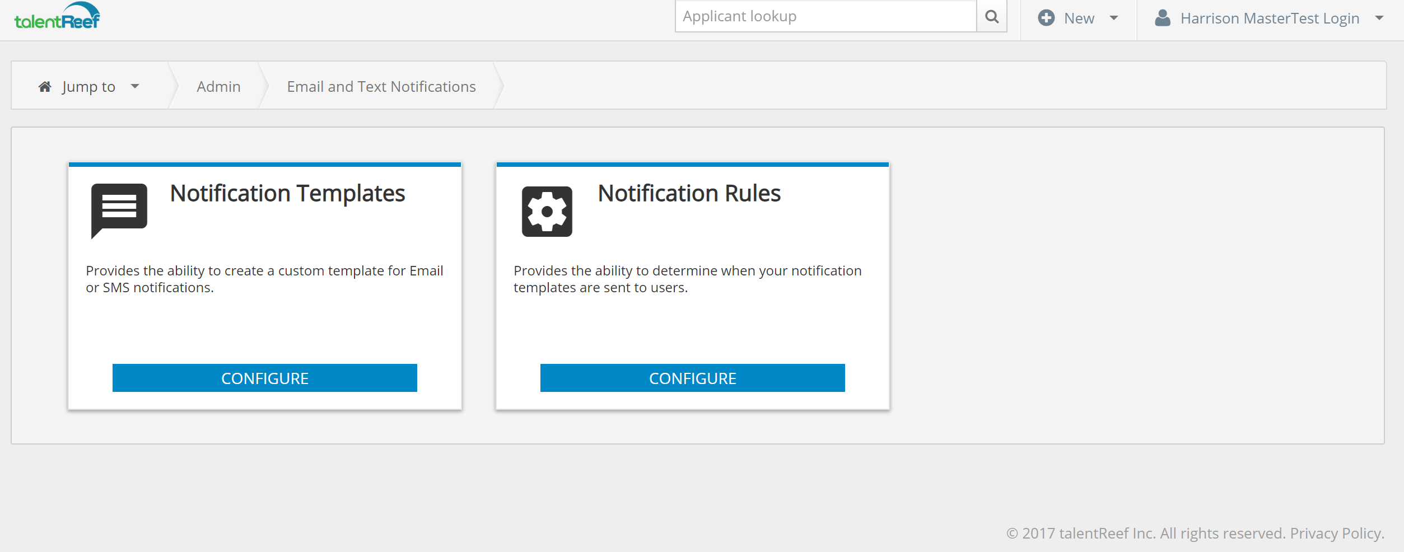Click the user profile silhouette icon

[x=1163, y=18]
